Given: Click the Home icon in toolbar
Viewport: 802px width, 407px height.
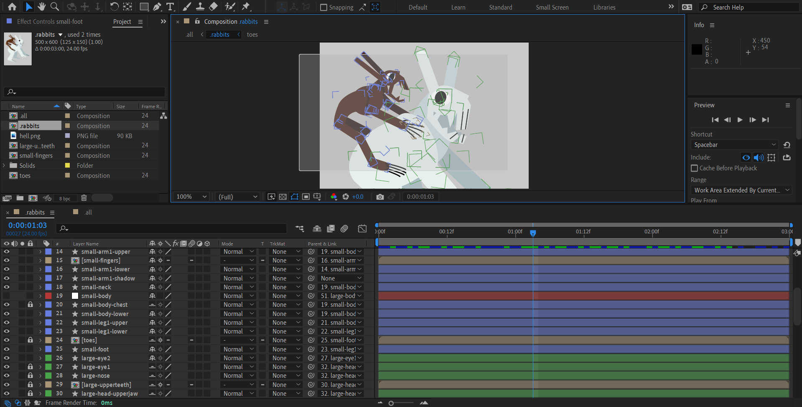Looking at the screenshot, I should [x=12, y=7].
